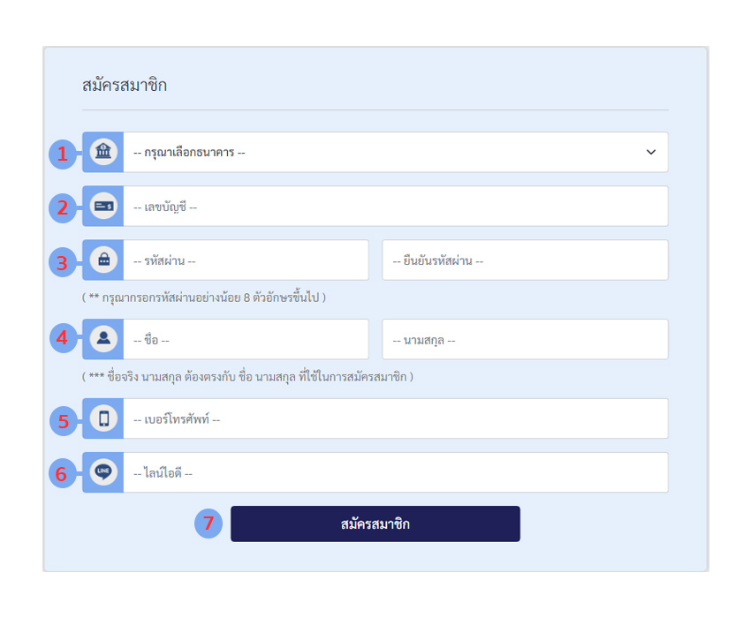This screenshot has width=751, height=618.
Task: Click the password lock icon
Action: tap(103, 260)
